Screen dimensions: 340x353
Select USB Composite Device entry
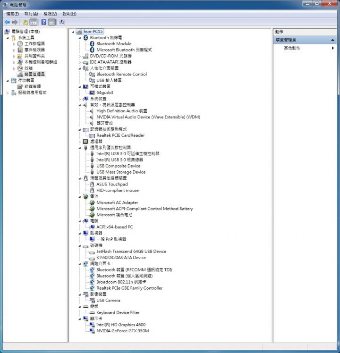coord(118,166)
